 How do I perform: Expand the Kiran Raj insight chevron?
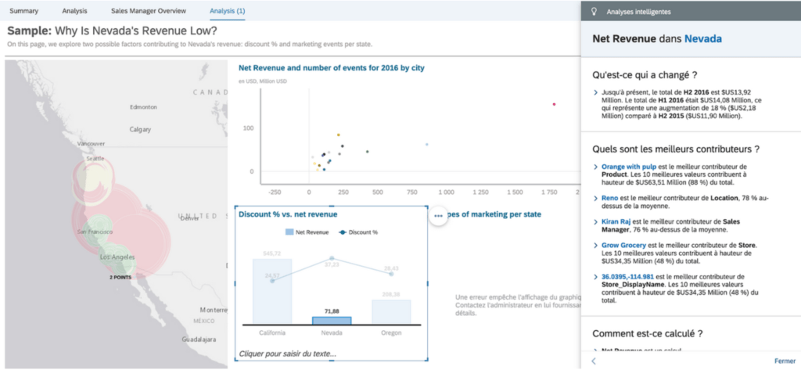tap(595, 222)
